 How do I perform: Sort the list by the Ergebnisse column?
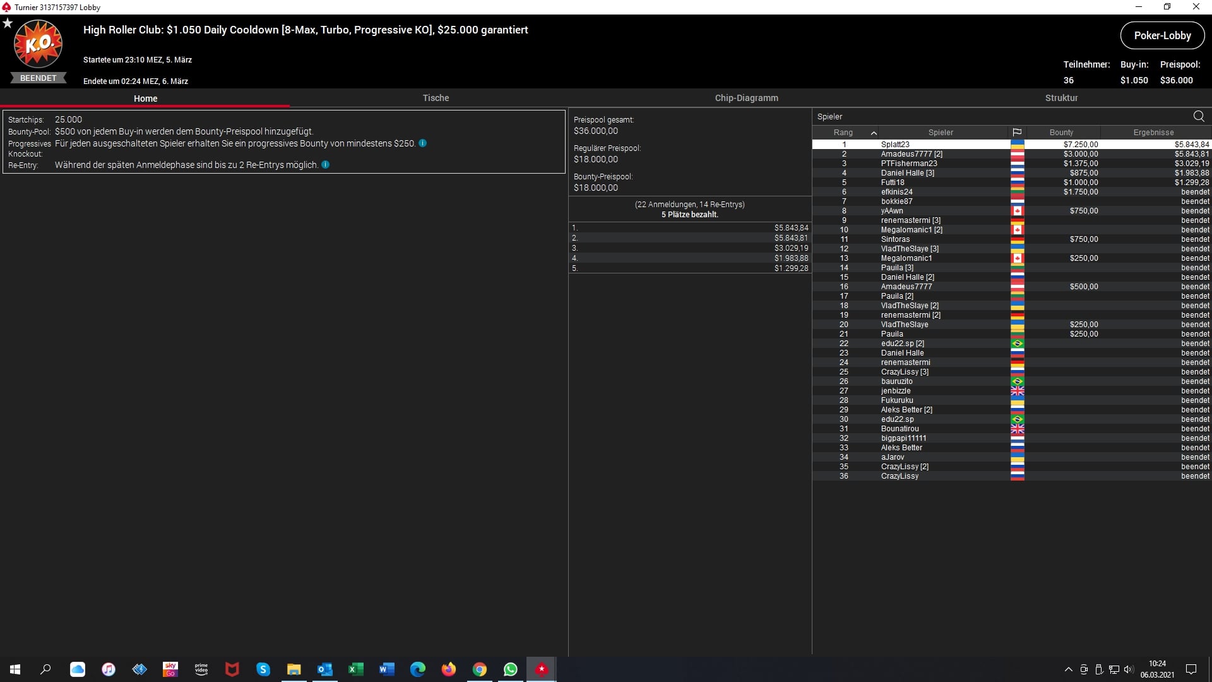(1153, 133)
